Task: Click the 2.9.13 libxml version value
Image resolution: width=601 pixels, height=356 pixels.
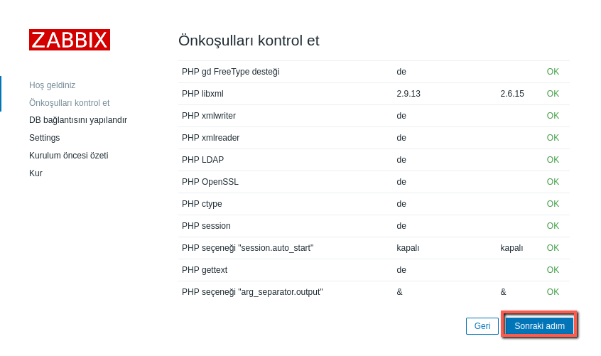Action: point(408,94)
